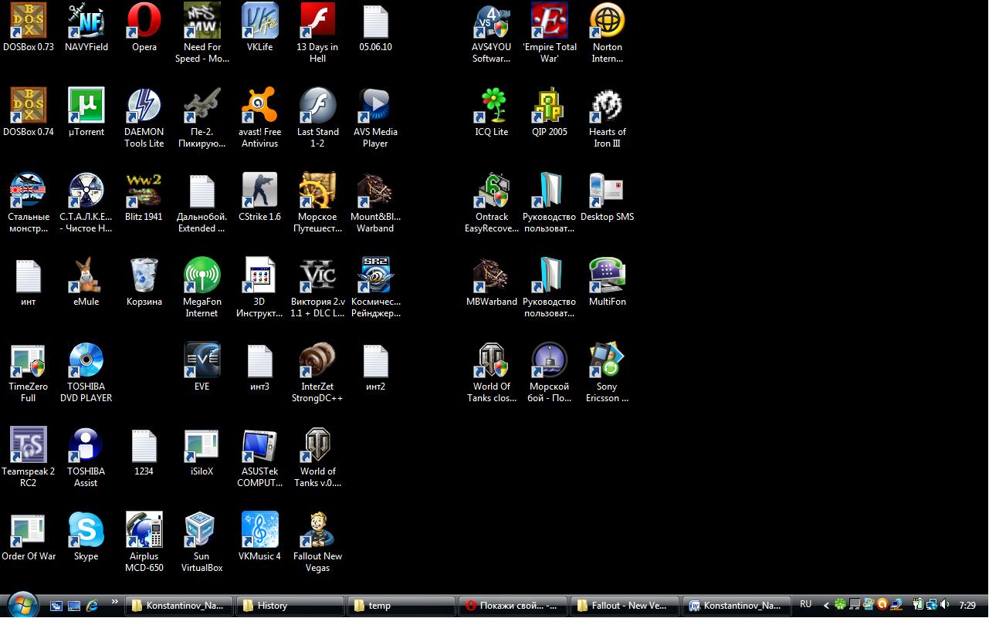
Task: Select the Fallout New Vegas icon
Action: pos(317,530)
